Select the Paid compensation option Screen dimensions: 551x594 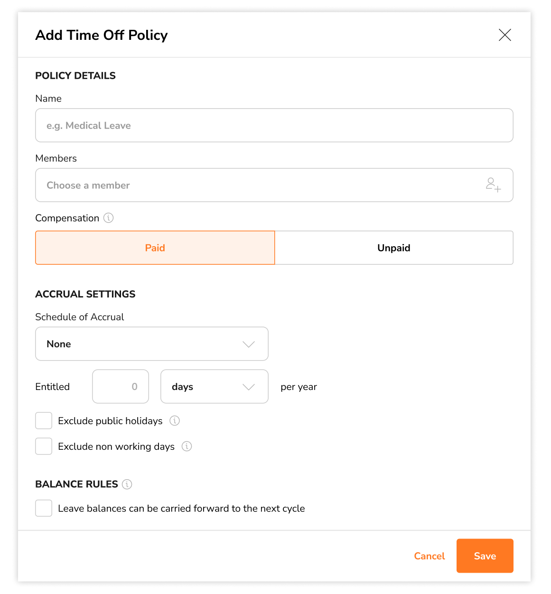(x=155, y=248)
